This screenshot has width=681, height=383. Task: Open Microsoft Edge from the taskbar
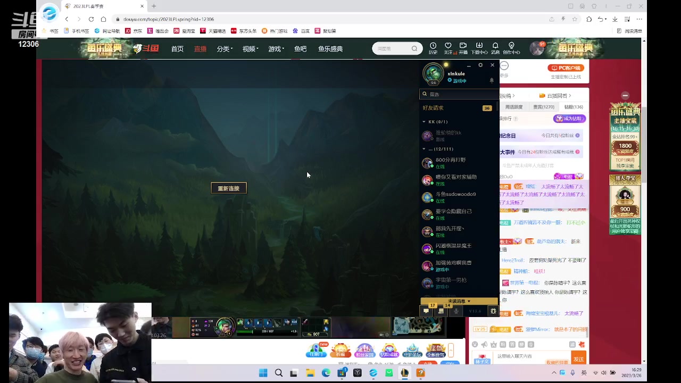[326, 373]
